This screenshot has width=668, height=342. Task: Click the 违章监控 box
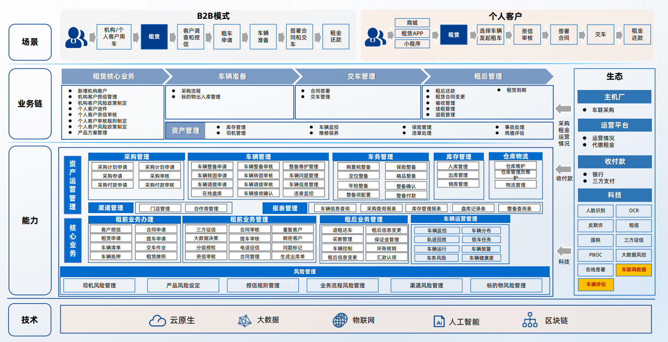(304, 193)
